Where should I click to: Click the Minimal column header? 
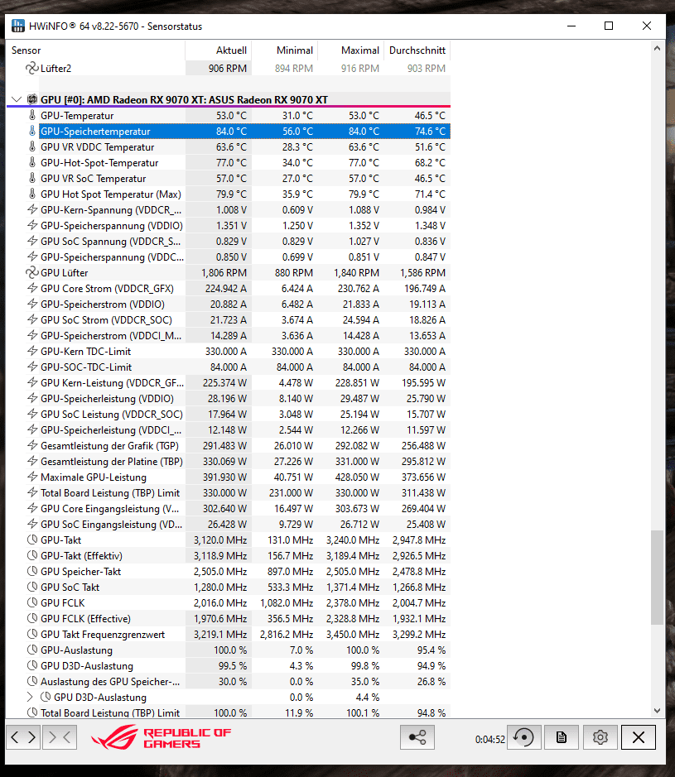[x=285, y=50]
